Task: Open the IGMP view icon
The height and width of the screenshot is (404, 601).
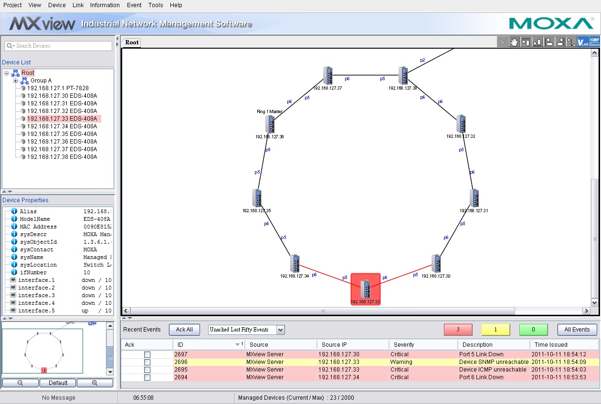Action: 594,42
